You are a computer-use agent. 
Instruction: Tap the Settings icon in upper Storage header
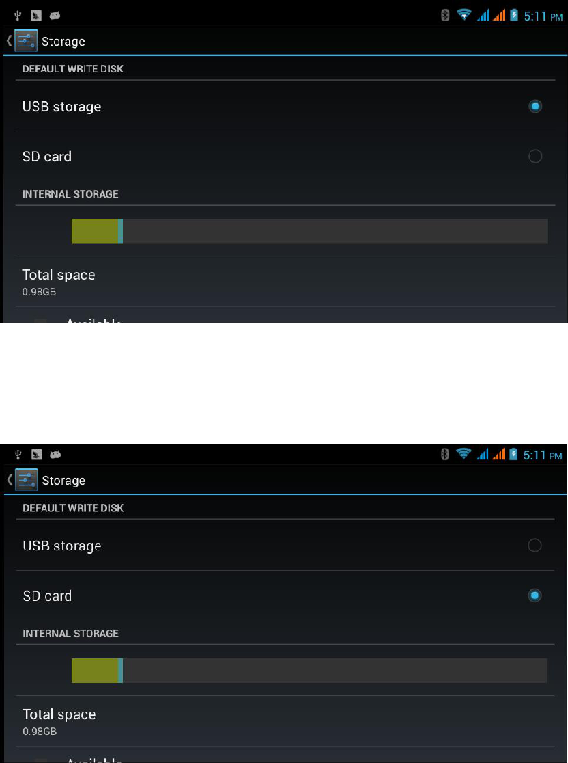(26, 41)
